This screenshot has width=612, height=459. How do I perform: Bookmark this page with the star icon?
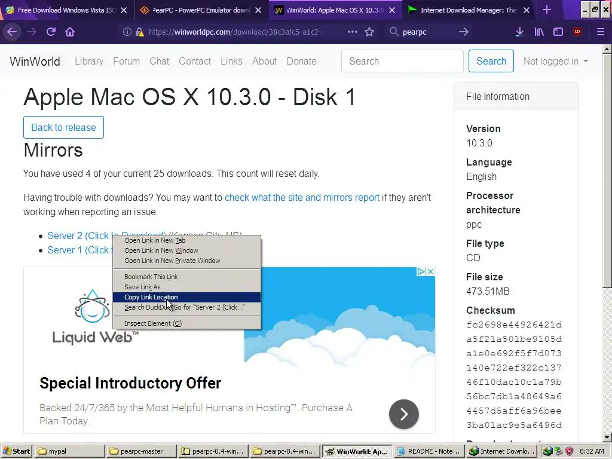tap(369, 32)
